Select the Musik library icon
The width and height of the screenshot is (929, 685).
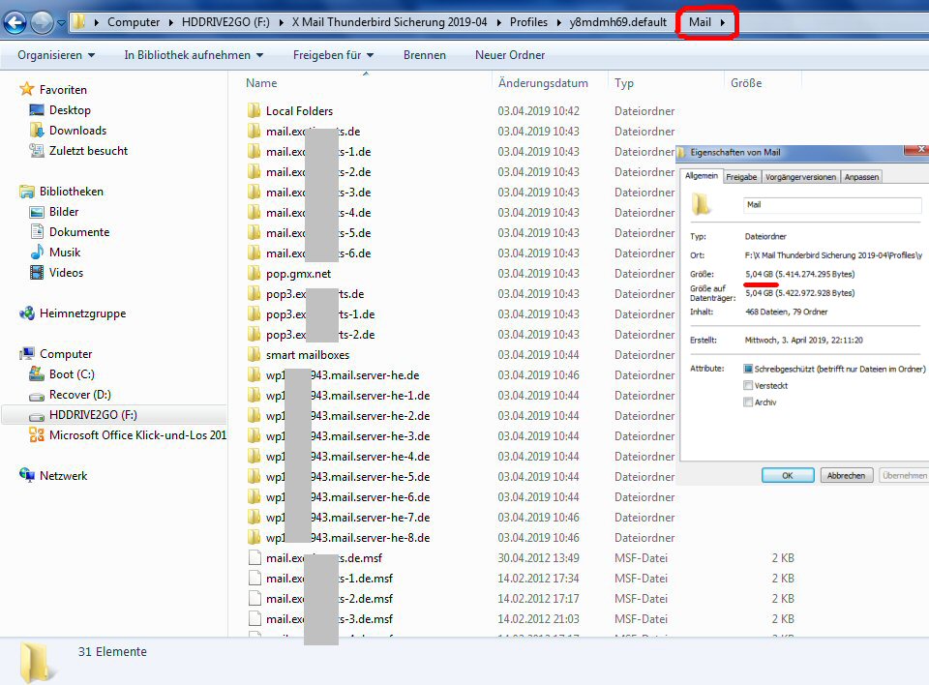tap(37, 253)
